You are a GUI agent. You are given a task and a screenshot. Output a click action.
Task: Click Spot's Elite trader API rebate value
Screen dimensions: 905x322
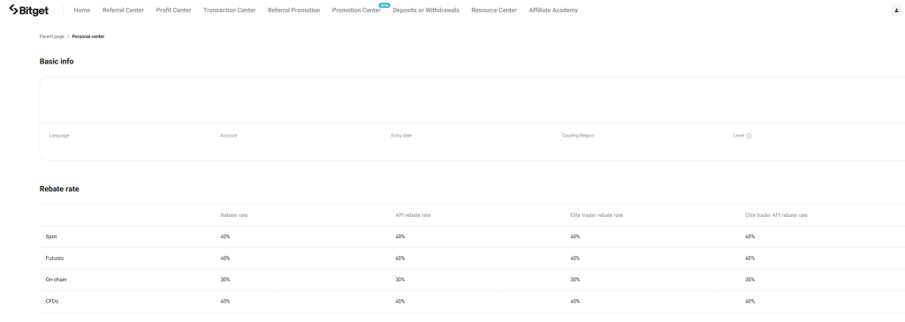click(749, 236)
